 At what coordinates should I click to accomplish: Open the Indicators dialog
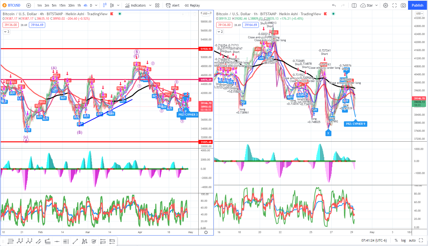135,5
